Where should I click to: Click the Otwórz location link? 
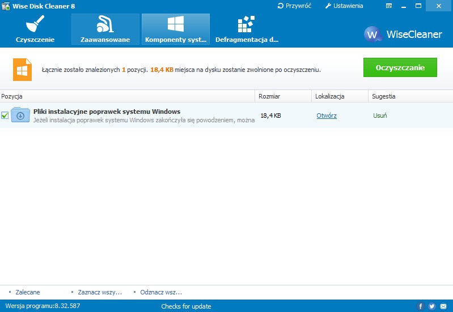[327, 116]
